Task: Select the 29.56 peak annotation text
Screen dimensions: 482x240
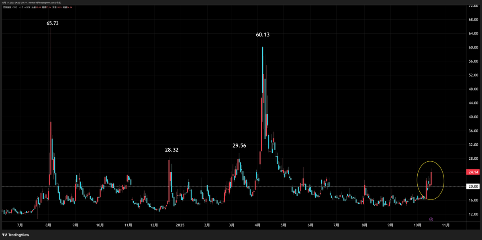Action: coord(239,146)
